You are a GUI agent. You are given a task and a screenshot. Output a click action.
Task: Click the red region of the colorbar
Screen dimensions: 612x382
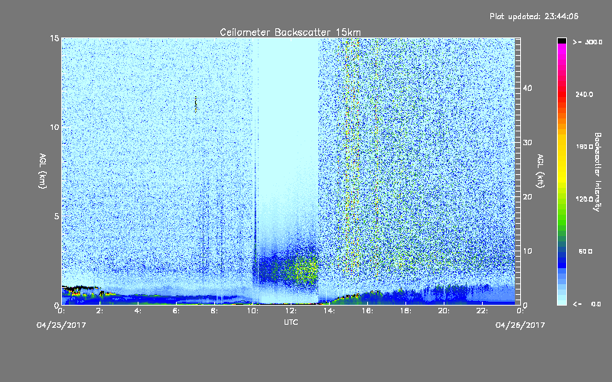[562, 93]
